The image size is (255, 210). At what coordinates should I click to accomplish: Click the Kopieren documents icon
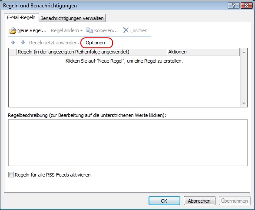[89, 30]
